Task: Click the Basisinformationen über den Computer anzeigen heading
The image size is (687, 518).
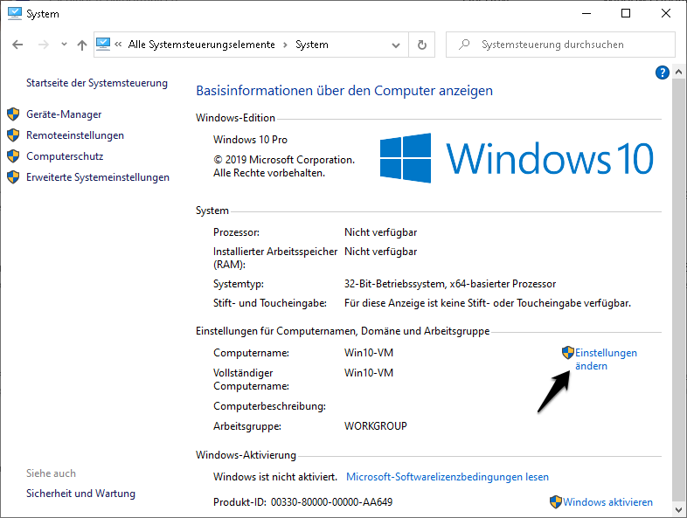Action: pyautogui.click(x=344, y=91)
